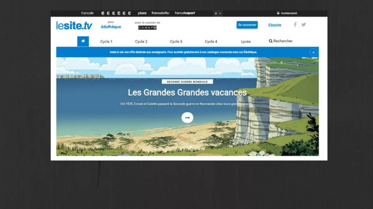This screenshot has width=373, height=209.
Task: Select the Cycle 4 menu item
Action: tap(211, 41)
